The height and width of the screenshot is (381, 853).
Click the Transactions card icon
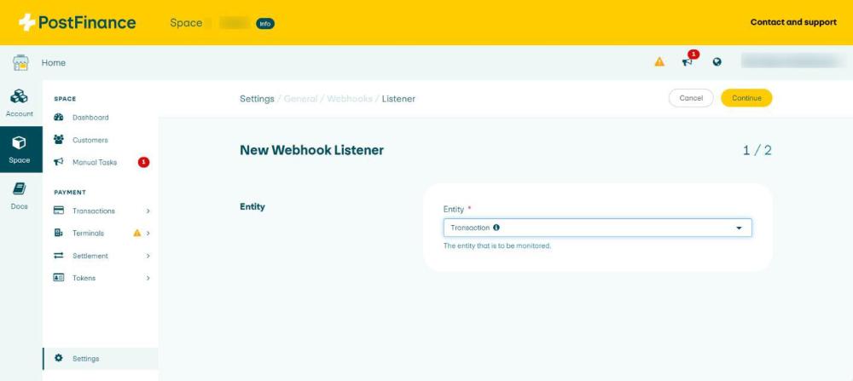[59, 211]
